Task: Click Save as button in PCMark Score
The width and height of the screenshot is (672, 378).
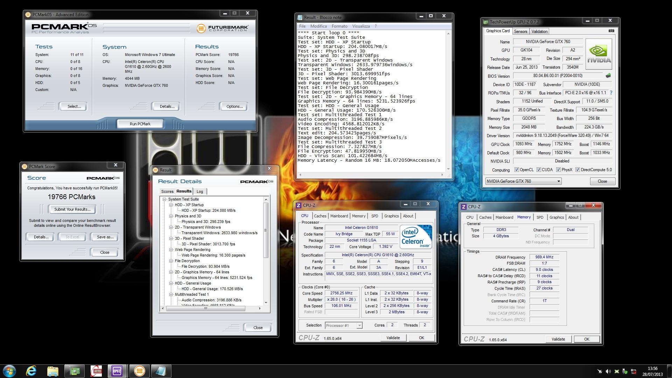Action: [105, 237]
